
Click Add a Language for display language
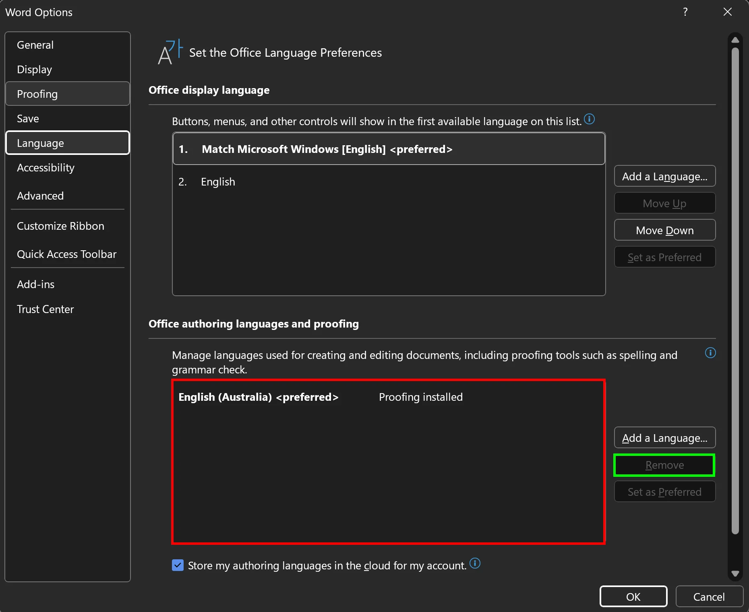(x=665, y=176)
